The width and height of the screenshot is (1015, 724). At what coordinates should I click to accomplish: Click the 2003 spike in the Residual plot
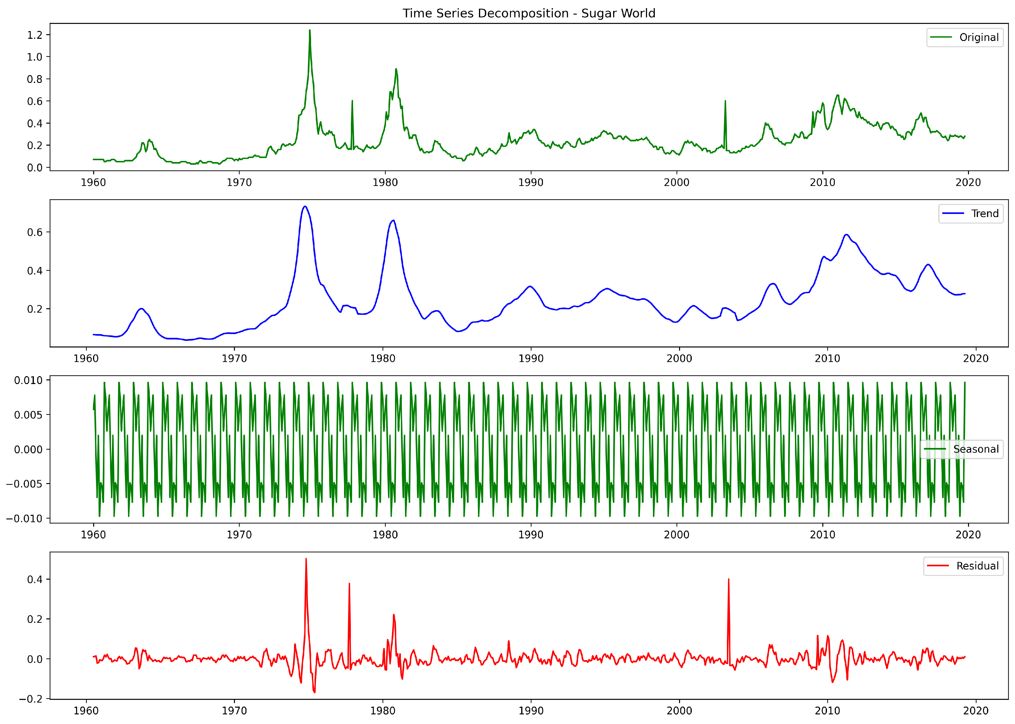click(728, 580)
